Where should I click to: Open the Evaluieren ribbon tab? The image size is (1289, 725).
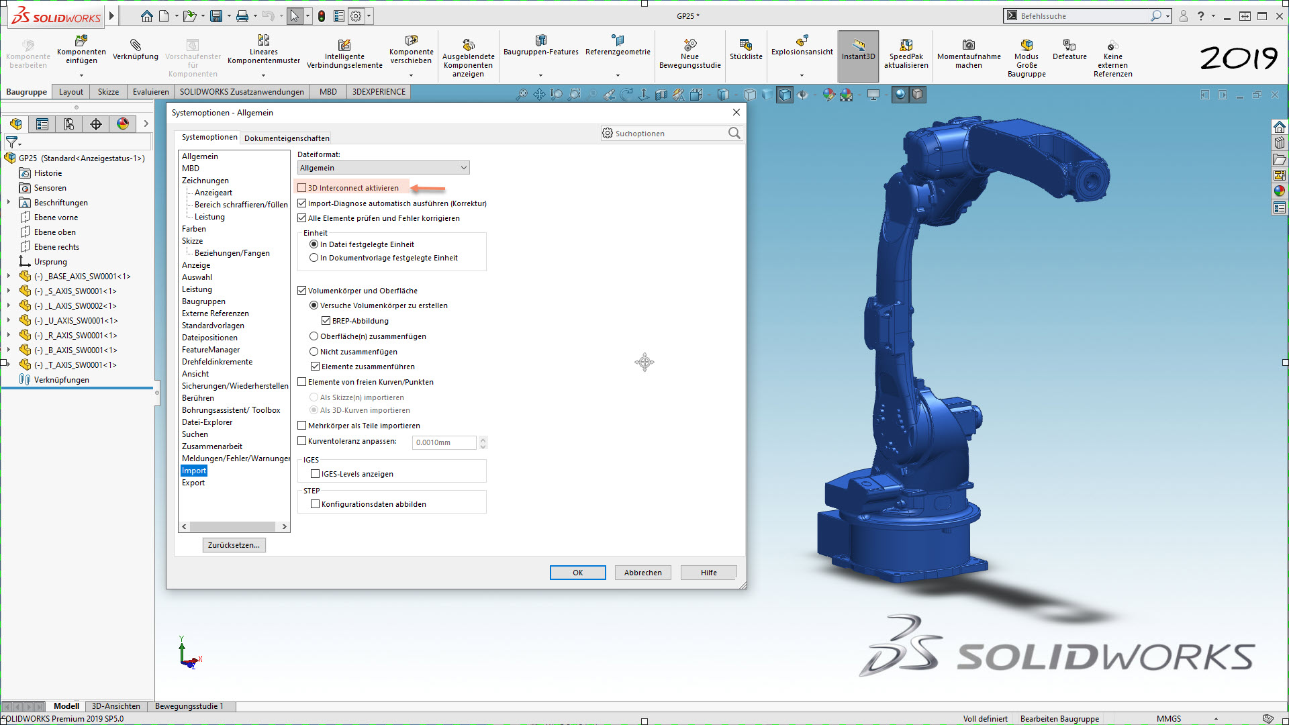[x=151, y=92]
